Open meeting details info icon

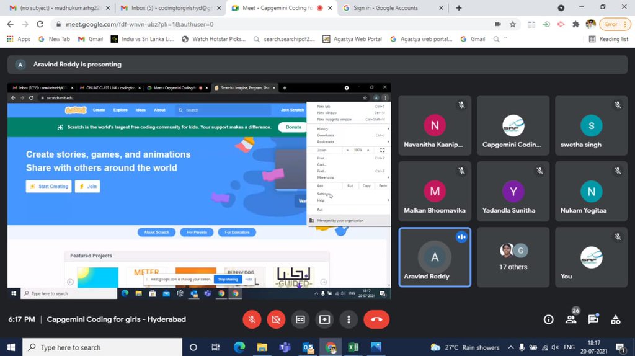[x=548, y=319]
